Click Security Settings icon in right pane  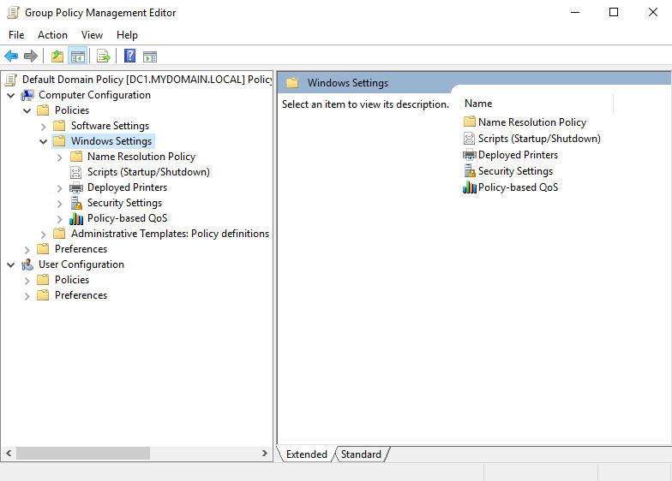(470, 171)
